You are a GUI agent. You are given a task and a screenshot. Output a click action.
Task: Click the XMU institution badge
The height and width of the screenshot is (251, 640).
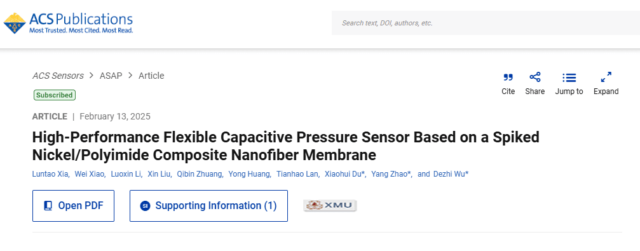(x=330, y=205)
